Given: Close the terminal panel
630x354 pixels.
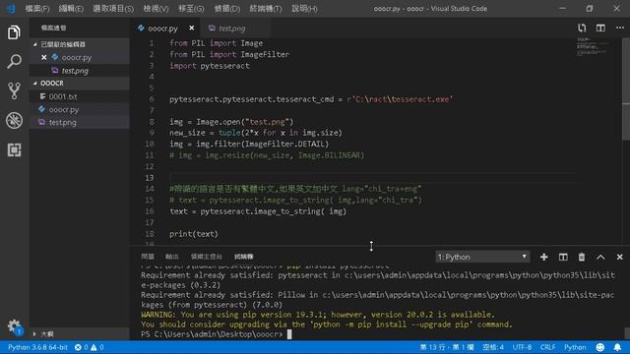Looking at the screenshot, I should pos(619,257).
